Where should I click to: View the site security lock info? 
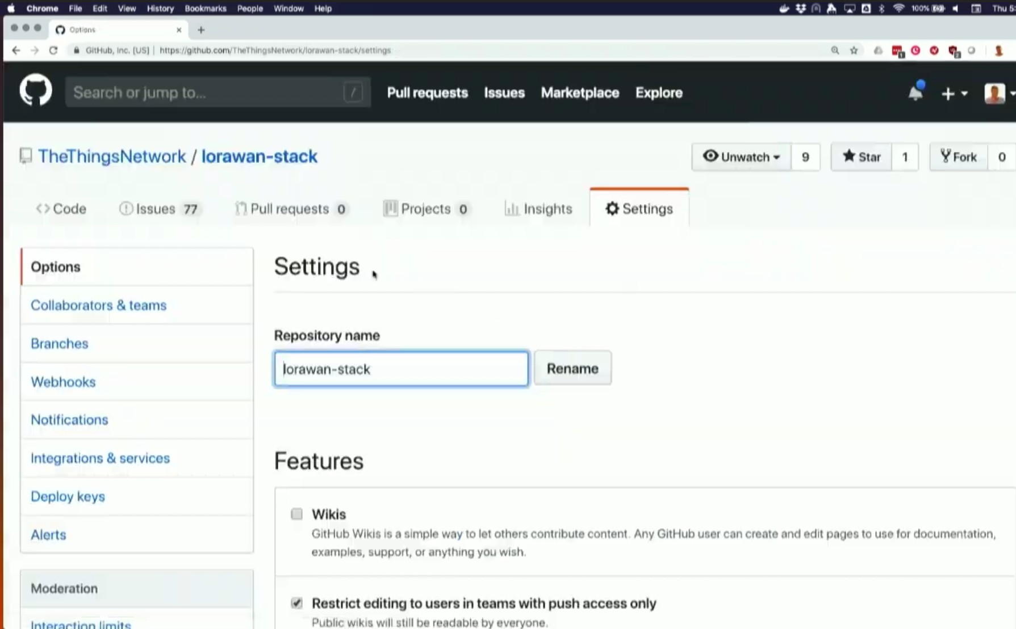coord(77,50)
